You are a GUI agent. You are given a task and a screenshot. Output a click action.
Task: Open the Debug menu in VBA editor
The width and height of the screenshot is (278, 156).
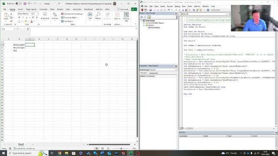click(x=177, y=6)
